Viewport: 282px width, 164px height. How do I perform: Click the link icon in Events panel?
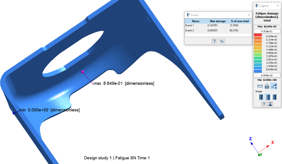point(222,41)
